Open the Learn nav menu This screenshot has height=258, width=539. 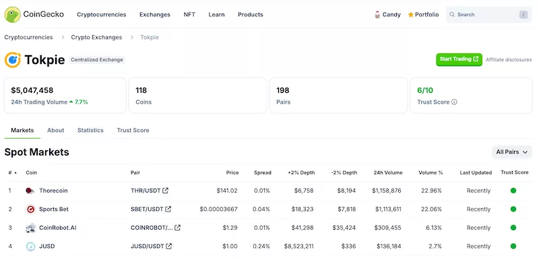coord(216,15)
